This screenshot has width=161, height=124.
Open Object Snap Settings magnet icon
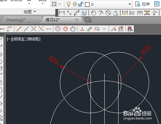pos(130,29)
